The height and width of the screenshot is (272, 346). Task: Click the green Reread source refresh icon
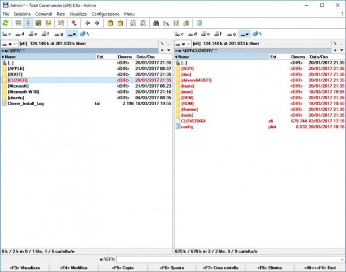click(x=6, y=23)
